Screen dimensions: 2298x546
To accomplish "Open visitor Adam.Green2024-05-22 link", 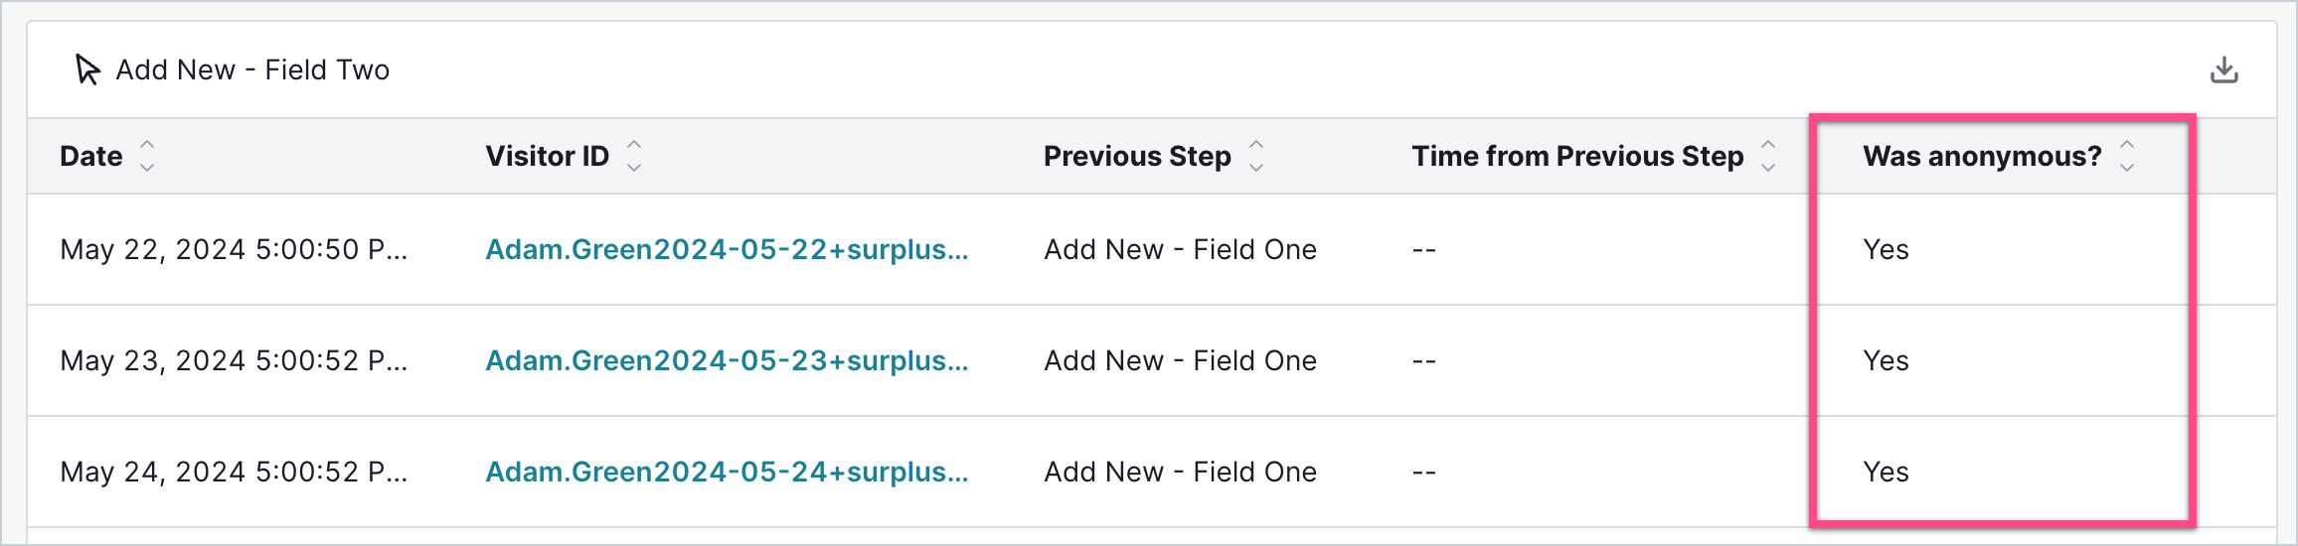I will (726, 249).
